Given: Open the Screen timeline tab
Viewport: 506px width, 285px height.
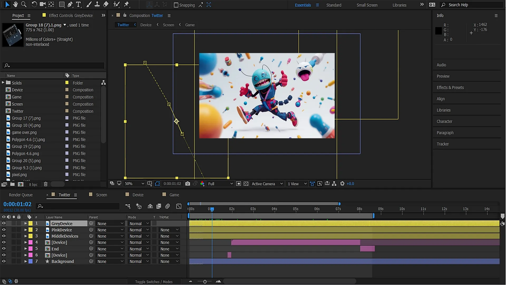Looking at the screenshot, I should [x=101, y=195].
